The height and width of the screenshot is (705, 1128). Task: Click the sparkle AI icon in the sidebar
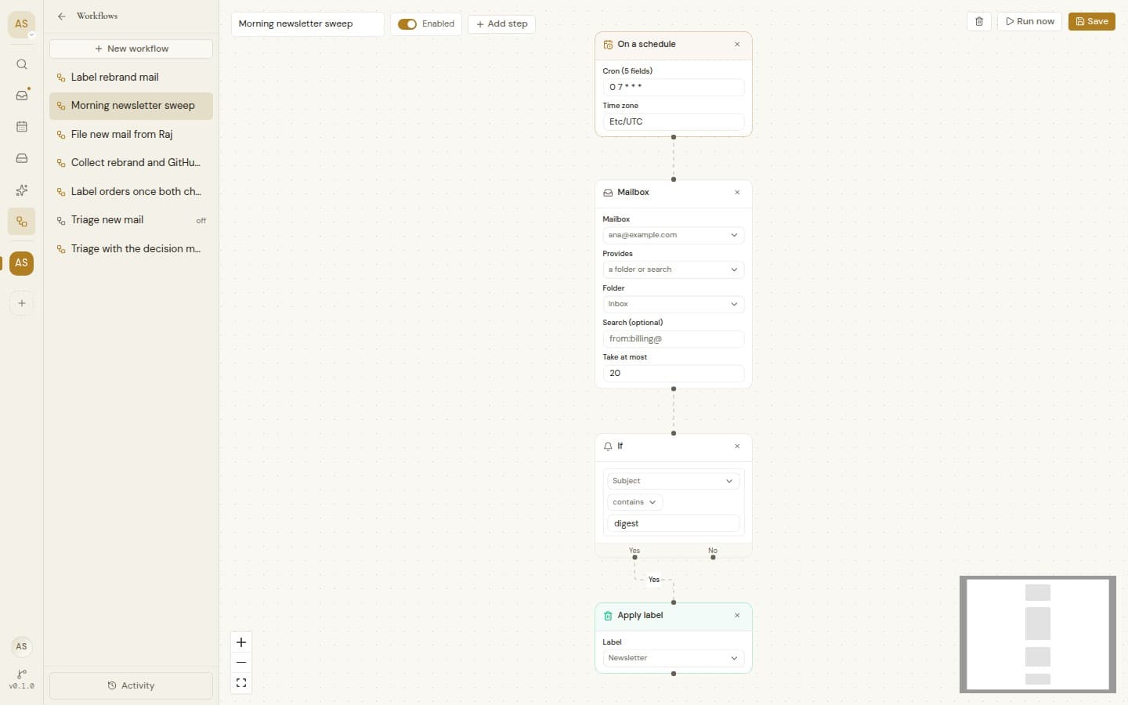click(22, 190)
